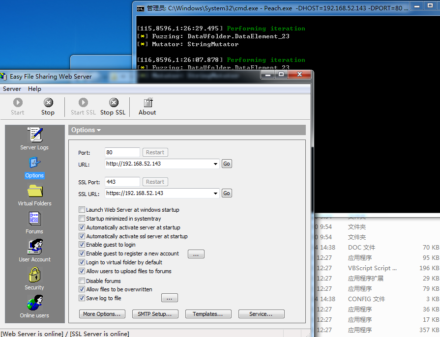Select the 357 KB 应用程序 file row
The height and width of the screenshot is (337, 440).
coord(377,330)
